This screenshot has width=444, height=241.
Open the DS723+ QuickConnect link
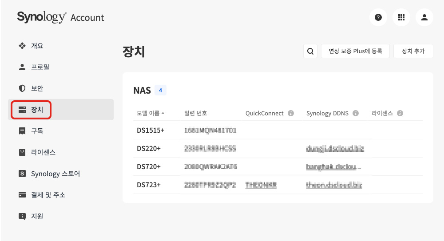click(261, 185)
